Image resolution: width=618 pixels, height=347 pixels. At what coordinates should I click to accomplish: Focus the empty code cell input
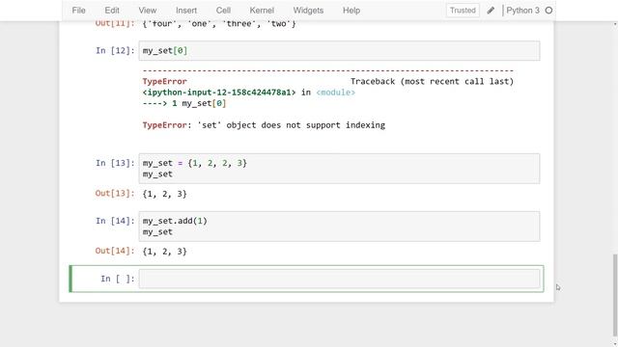pyautogui.click(x=339, y=279)
